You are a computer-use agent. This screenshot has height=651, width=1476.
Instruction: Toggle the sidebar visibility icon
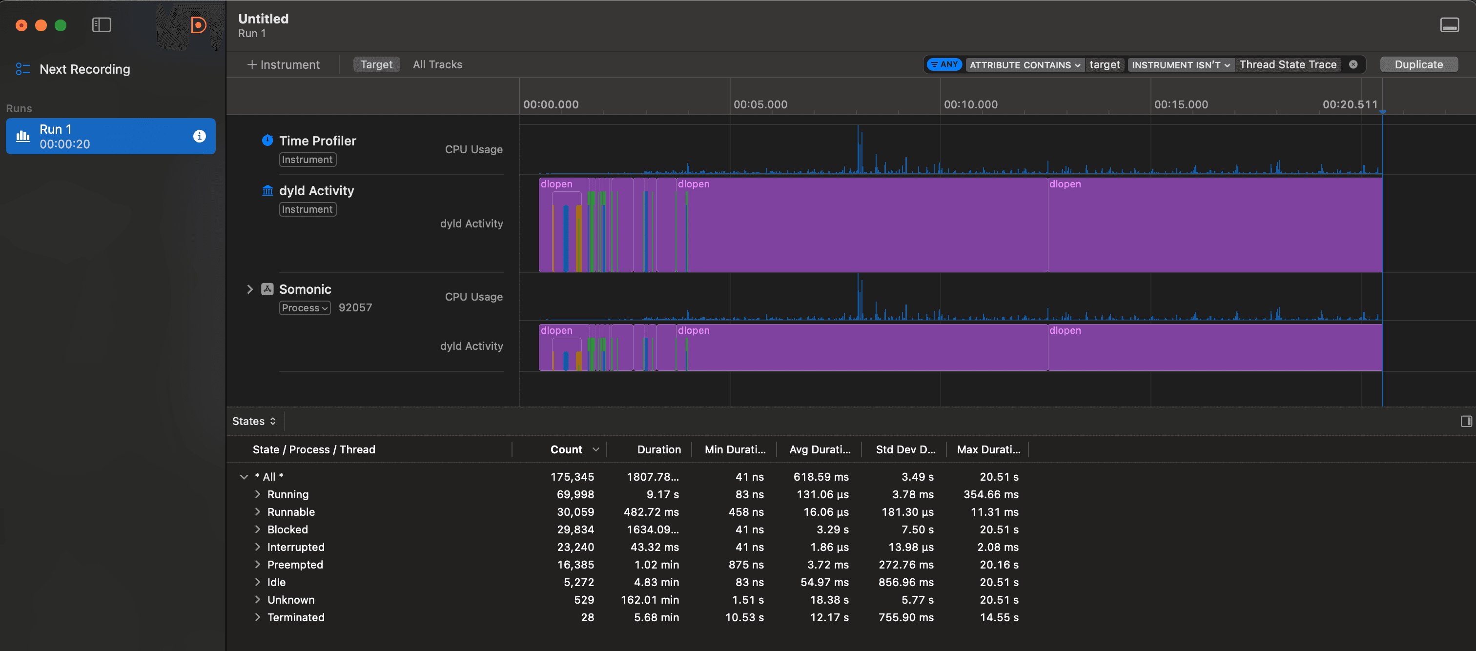[102, 25]
